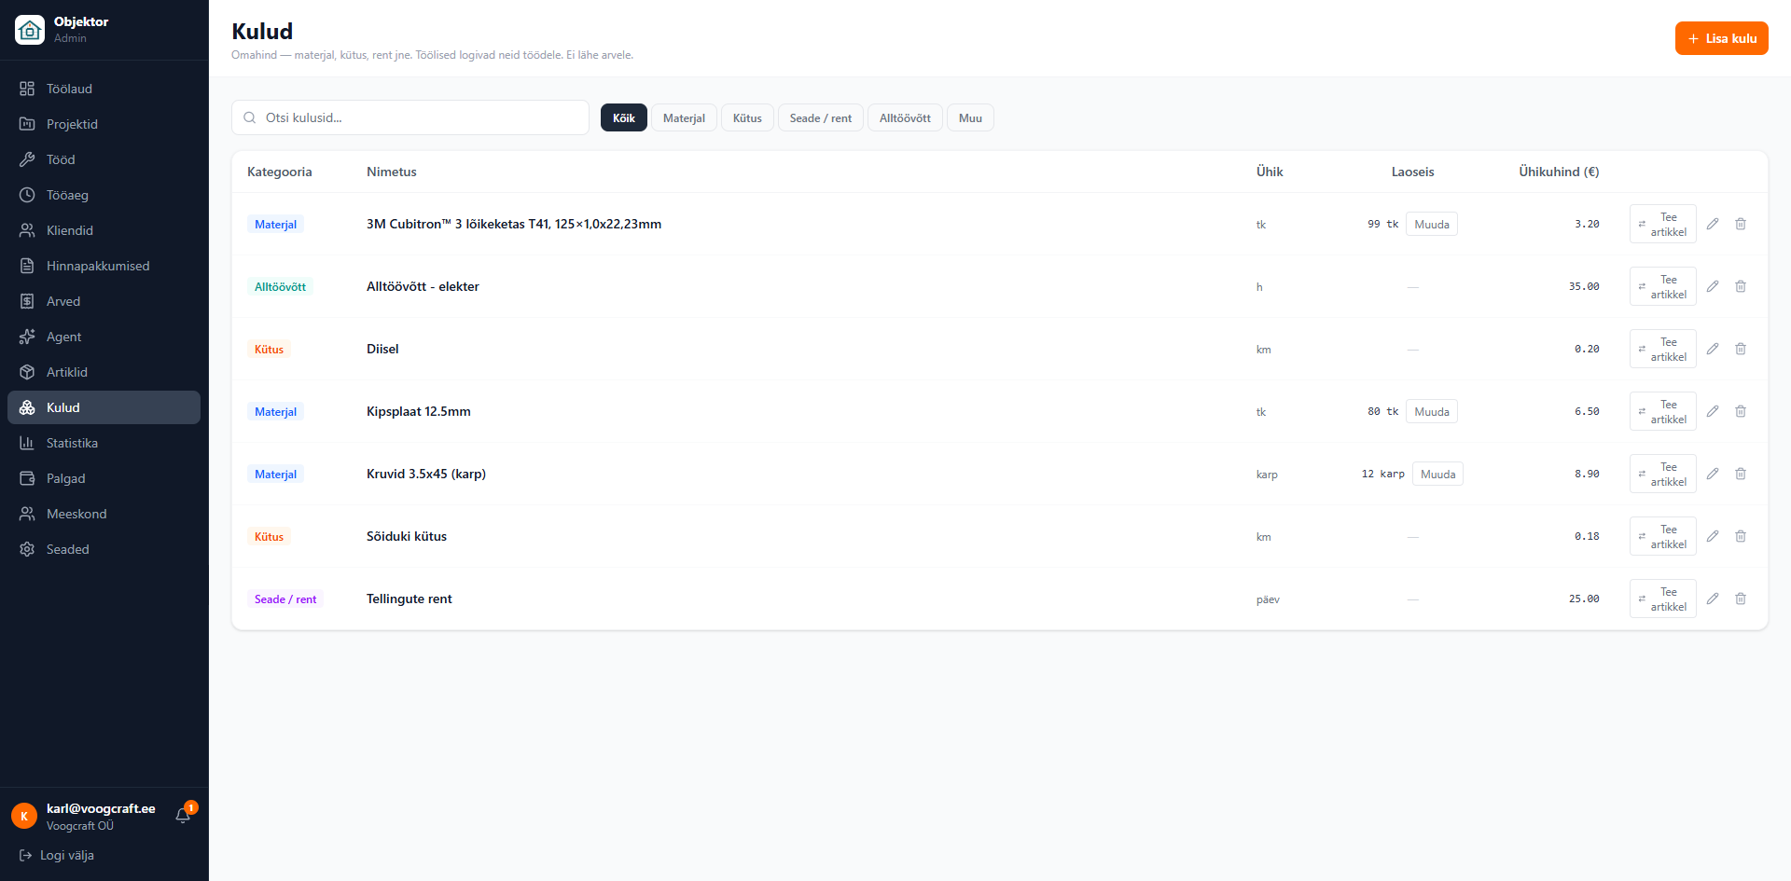1791x881 pixels.
Task: Select the Kõik filter tab
Action: pyautogui.click(x=624, y=117)
